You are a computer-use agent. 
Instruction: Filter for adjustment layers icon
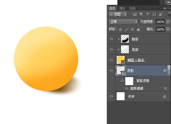(x=141, y=14)
